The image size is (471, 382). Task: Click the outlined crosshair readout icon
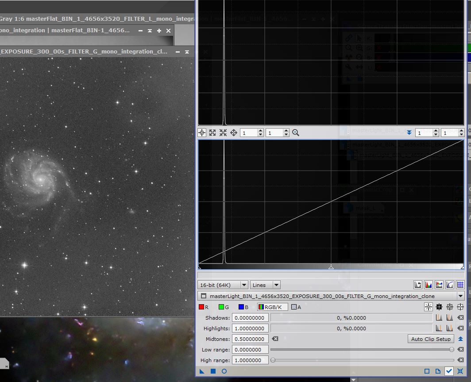pyautogui.click(x=460, y=307)
